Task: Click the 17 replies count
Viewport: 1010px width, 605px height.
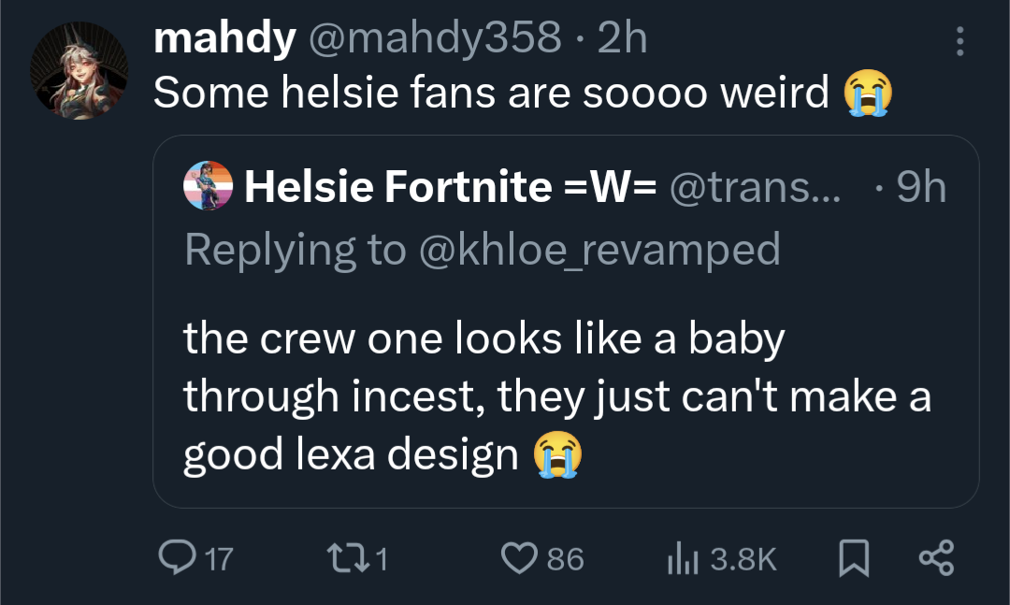Action: [x=218, y=559]
